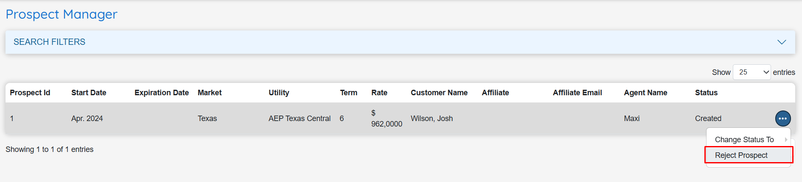Click the Change Status To submenu arrow
The height and width of the screenshot is (182, 802).
click(785, 140)
